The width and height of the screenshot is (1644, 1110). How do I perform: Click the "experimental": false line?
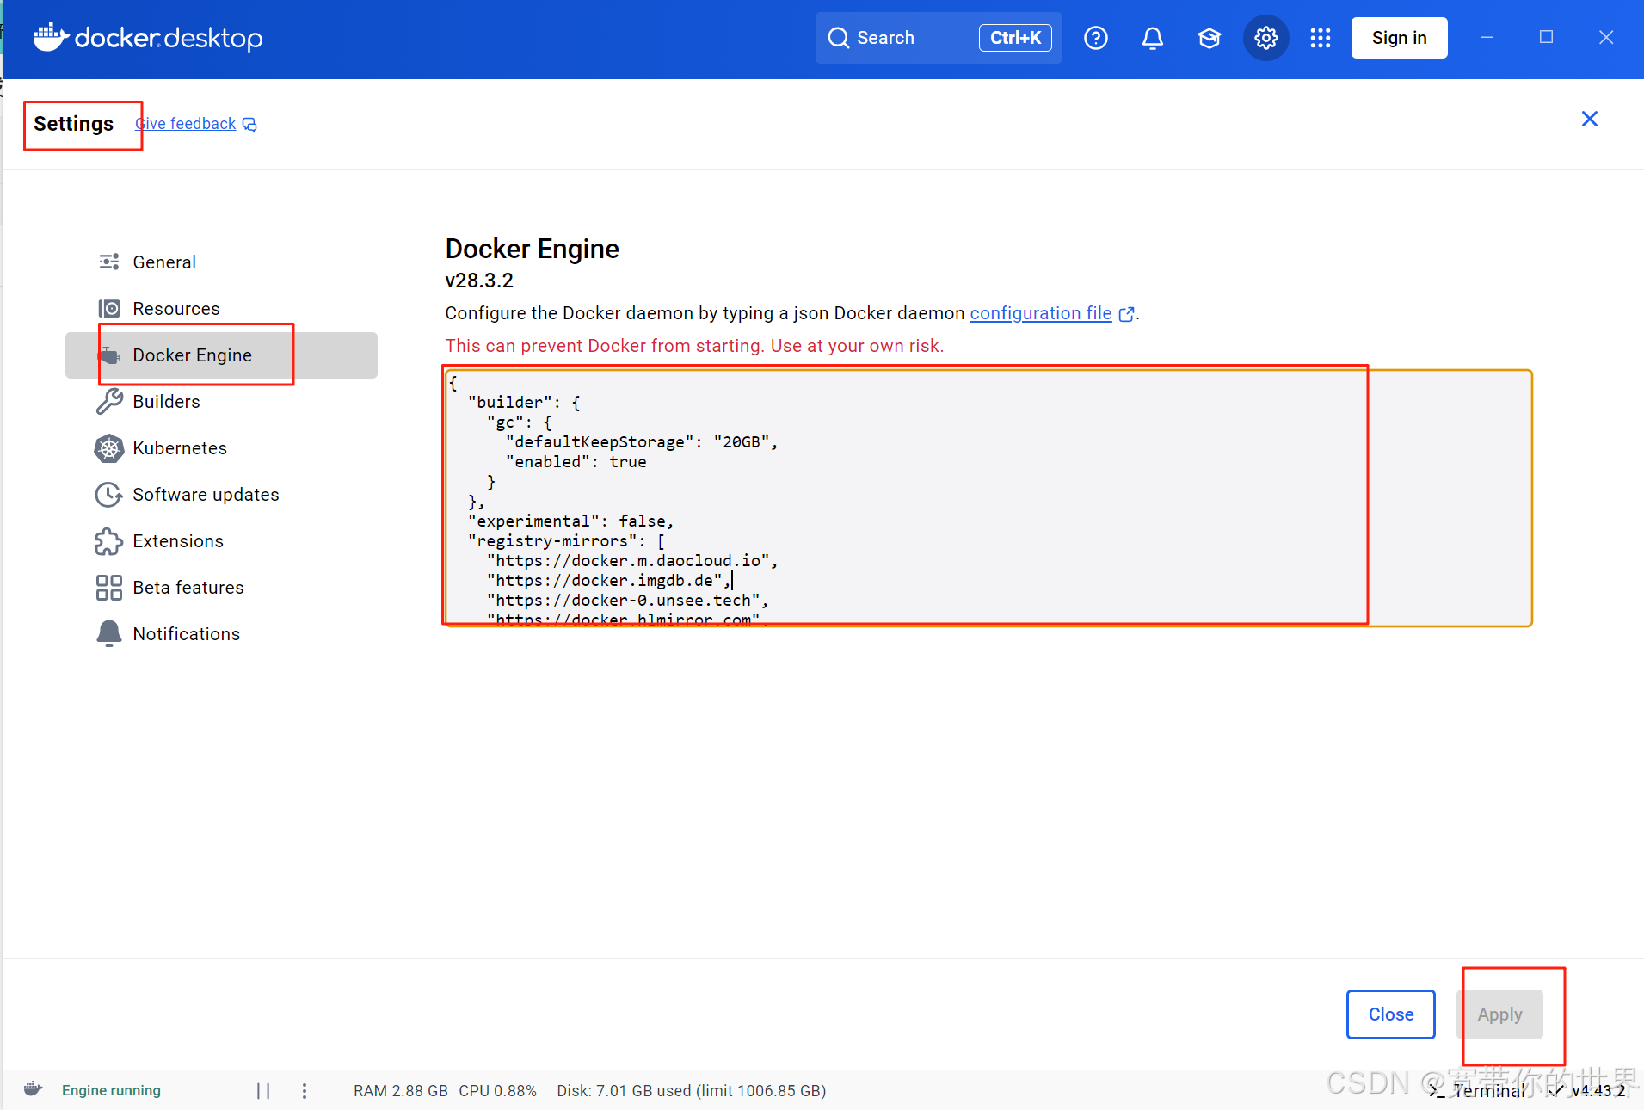(x=570, y=521)
